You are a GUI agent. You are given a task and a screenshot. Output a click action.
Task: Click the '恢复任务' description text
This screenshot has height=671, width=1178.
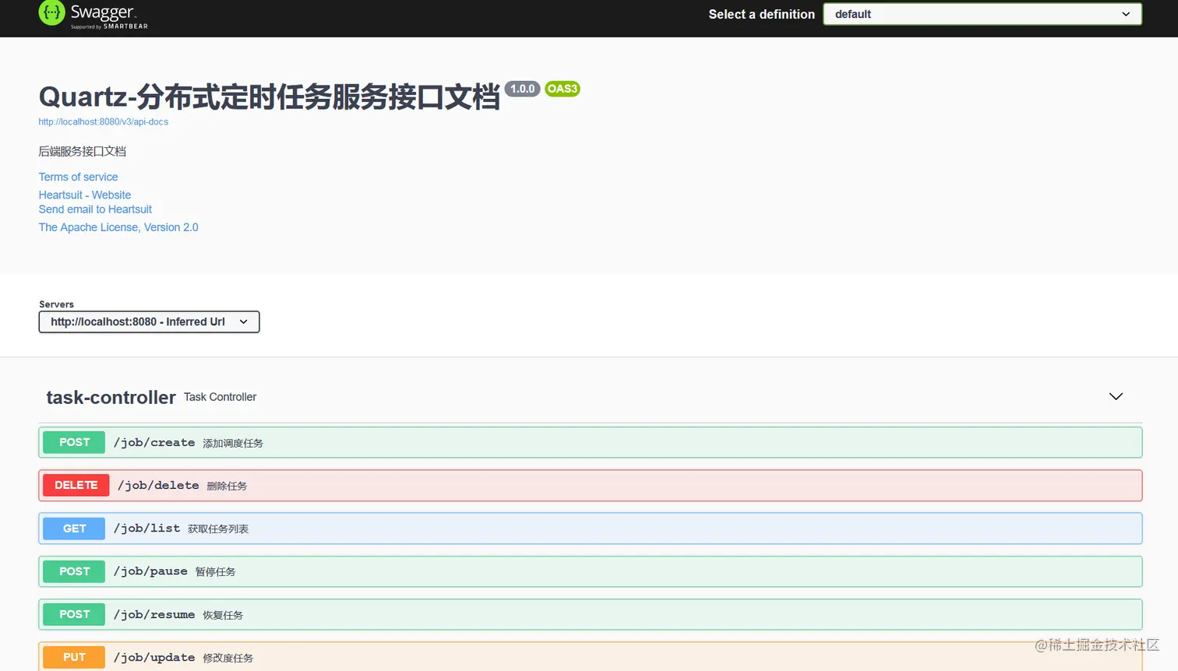pyautogui.click(x=223, y=615)
